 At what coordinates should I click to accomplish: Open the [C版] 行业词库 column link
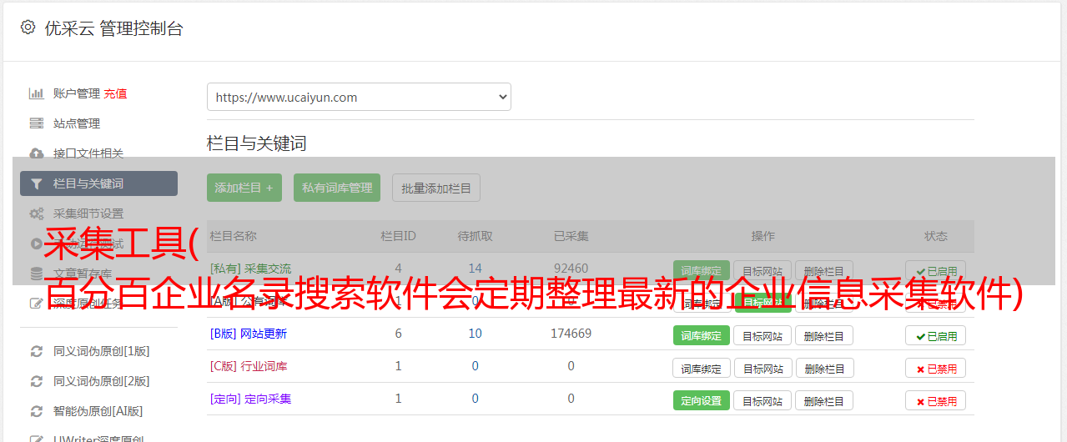click(x=249, y=366)
